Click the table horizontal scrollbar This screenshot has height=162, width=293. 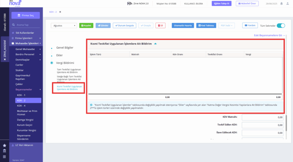click(x=185, y=94)
